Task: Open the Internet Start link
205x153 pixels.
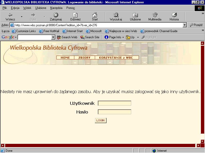Action: click(73, 31)
